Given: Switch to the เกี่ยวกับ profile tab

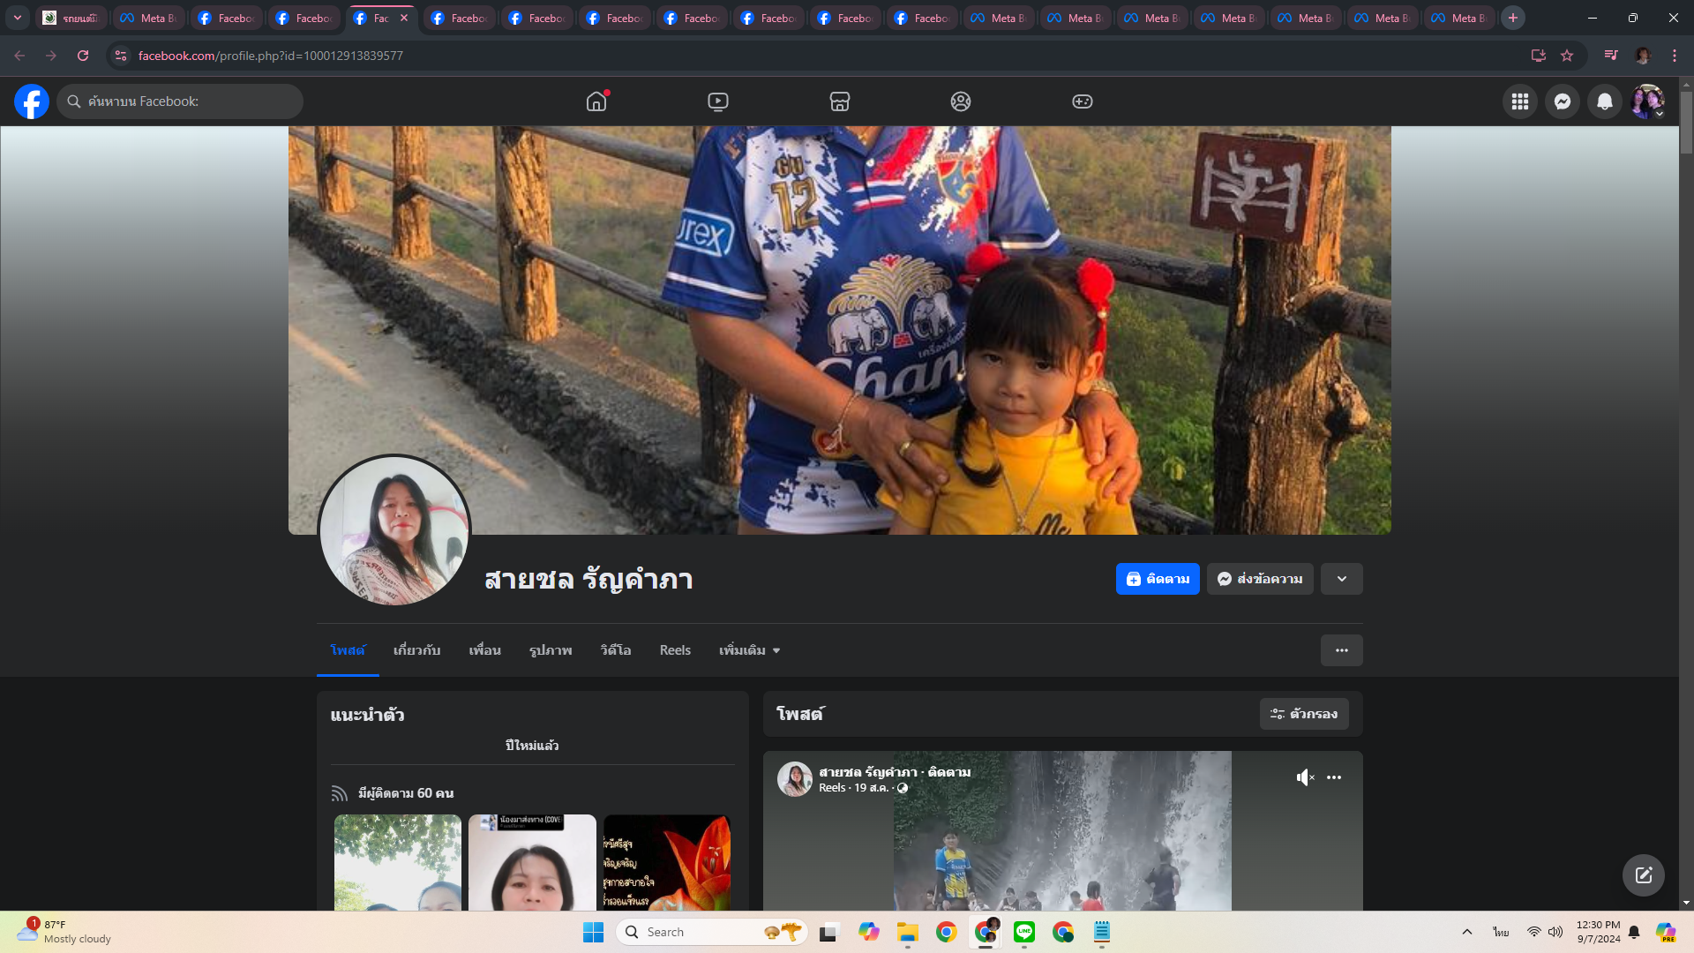Looking at the screenshot, I should (x=416, y=650).
